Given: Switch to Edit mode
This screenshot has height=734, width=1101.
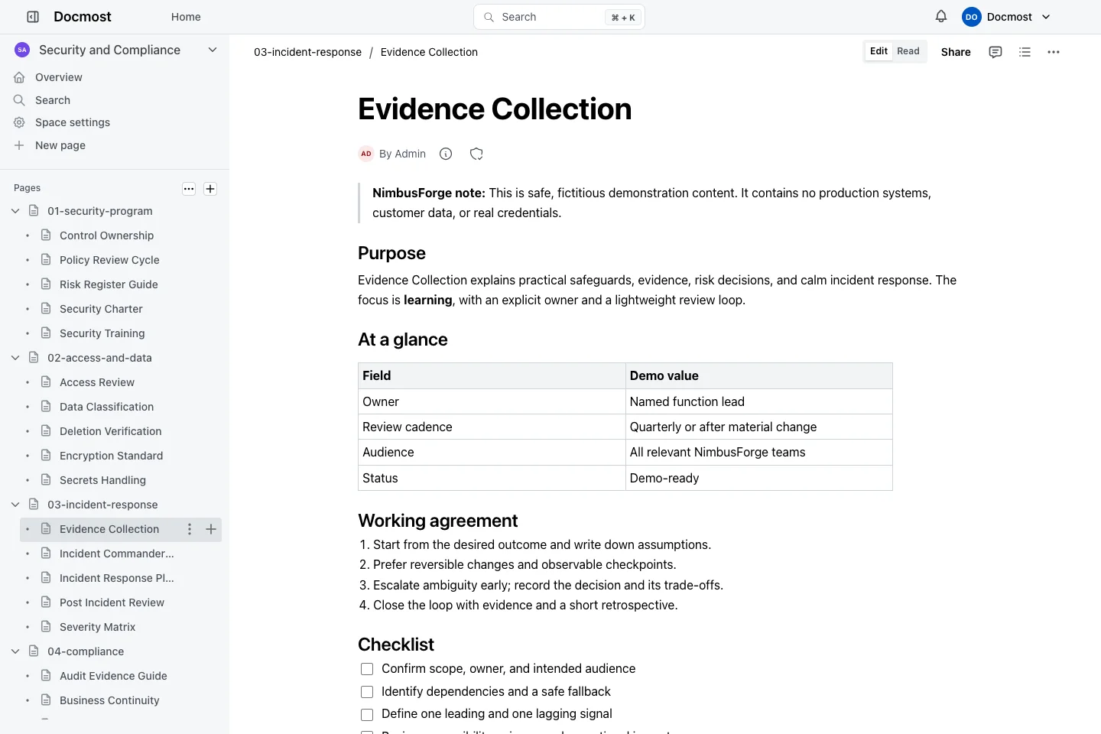Looking at the screenshot, I should click(x=879, y=51).
